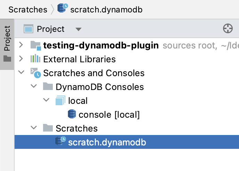The width and height of the screenshot is (239, 171).
Task: Expand the External Libraries node
Action: pos(21,59)
